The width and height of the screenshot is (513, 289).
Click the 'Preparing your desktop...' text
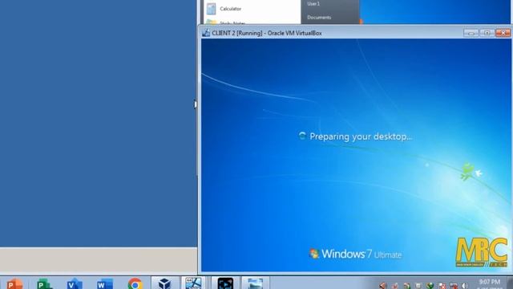pos(361,136)
